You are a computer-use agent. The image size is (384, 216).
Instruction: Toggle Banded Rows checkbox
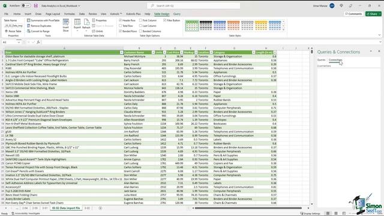[x=120, y=31]
